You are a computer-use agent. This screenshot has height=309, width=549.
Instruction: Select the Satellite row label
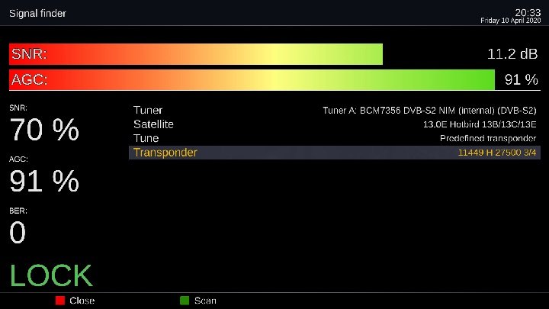[153, 124]
